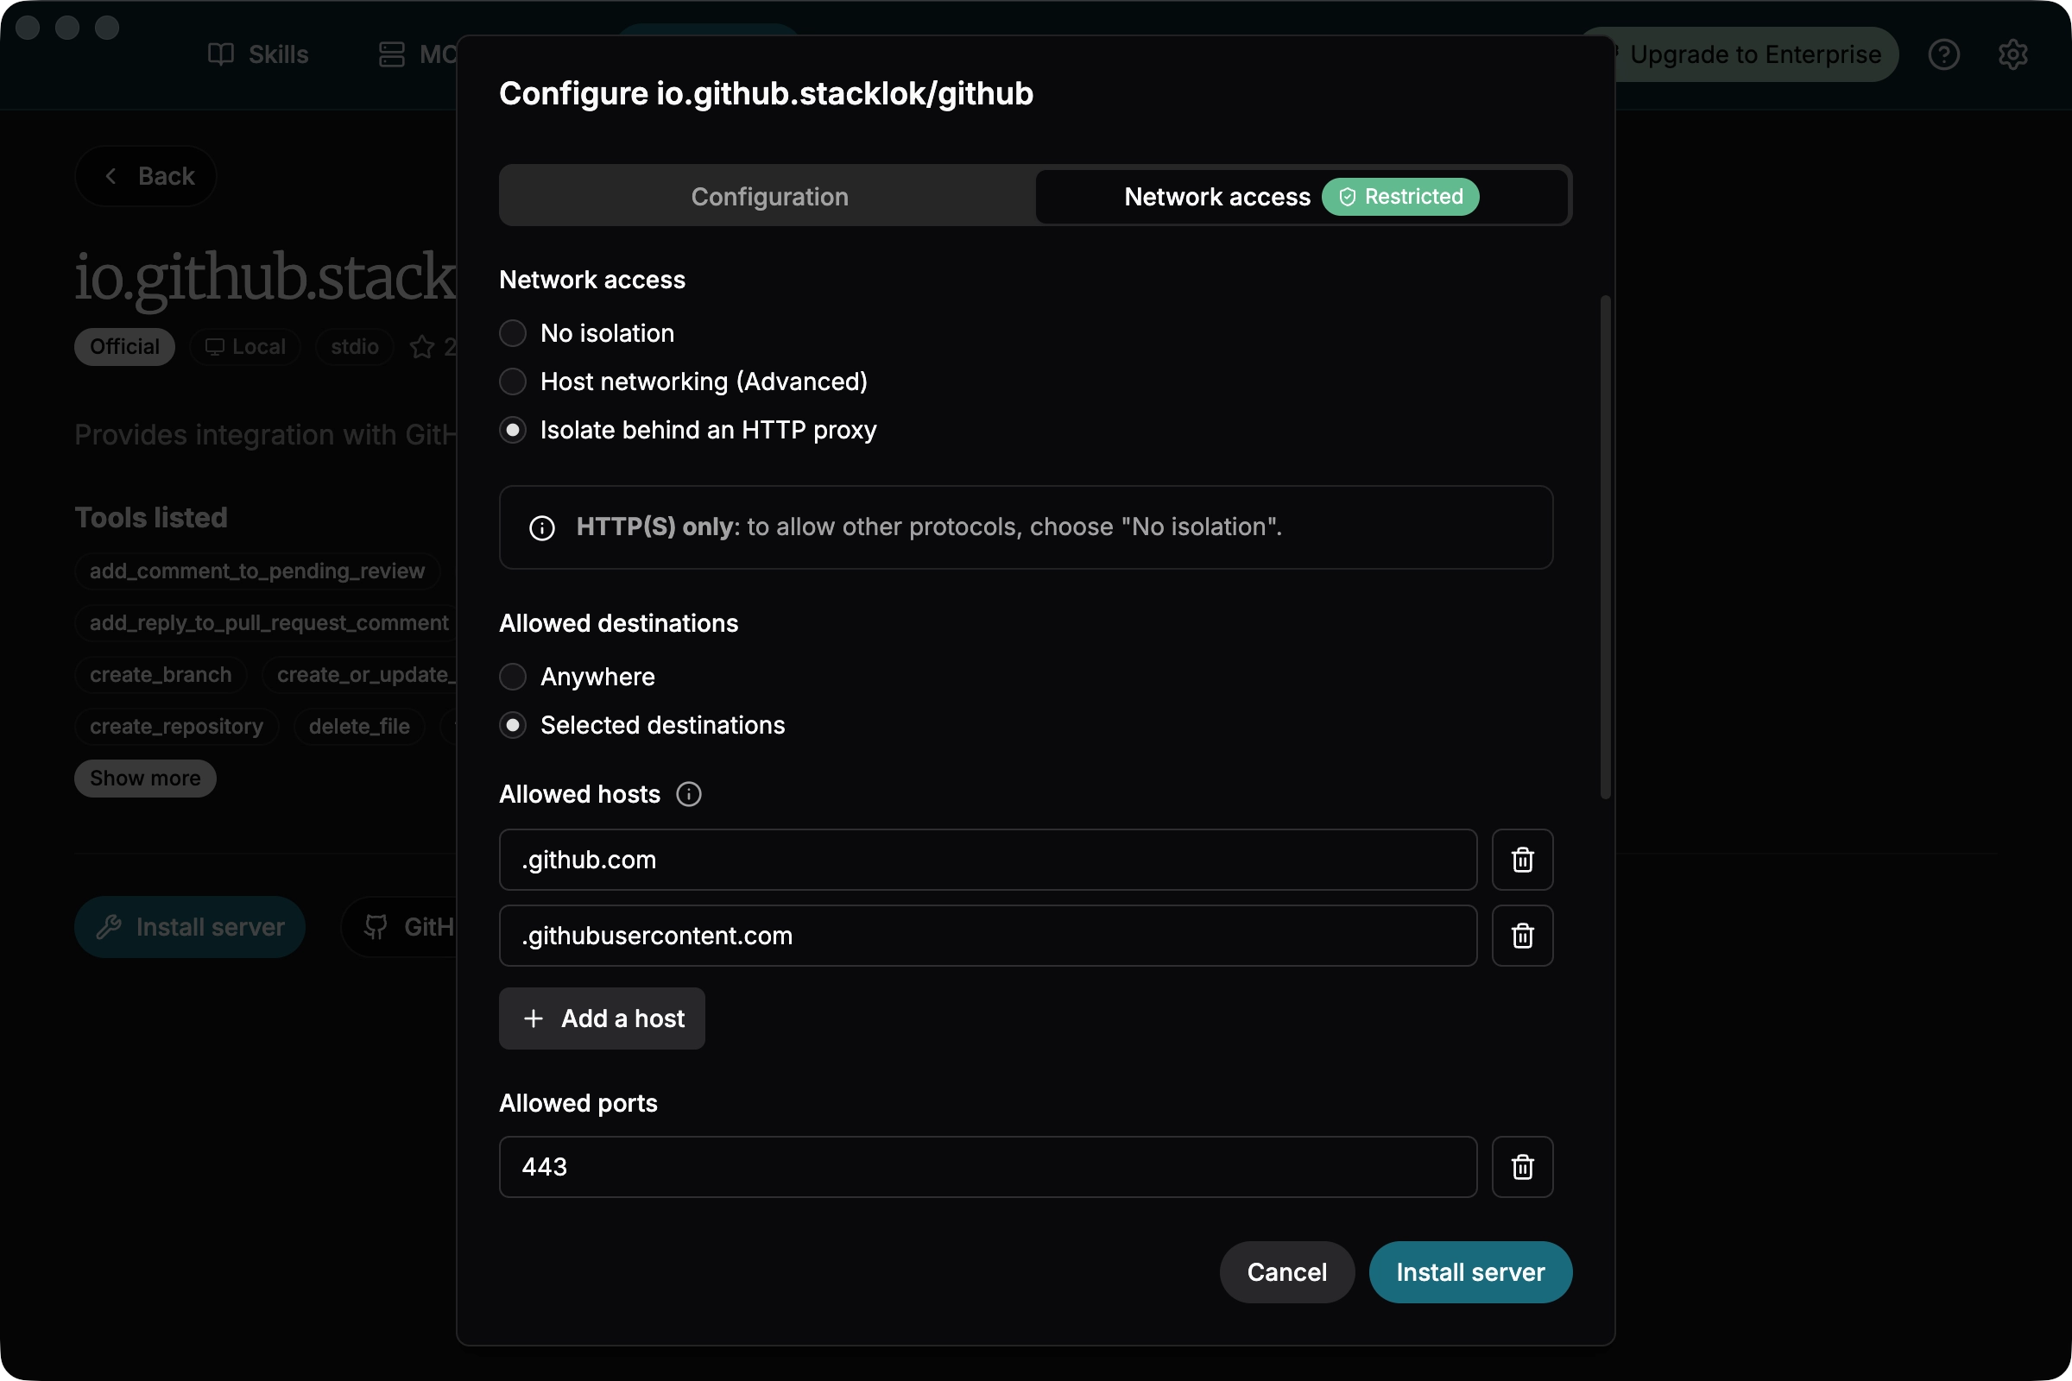Delete the .github.com allowed host
The width and height of the screenshot is (2072, 1381).
(1522, 860)
